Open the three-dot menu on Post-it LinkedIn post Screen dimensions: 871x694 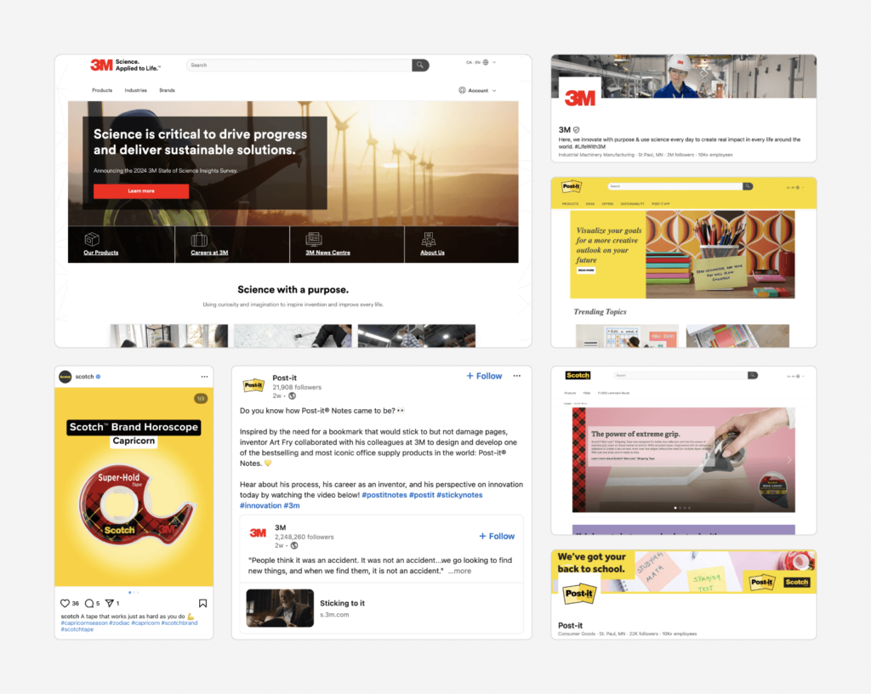[x=517, y=376]
